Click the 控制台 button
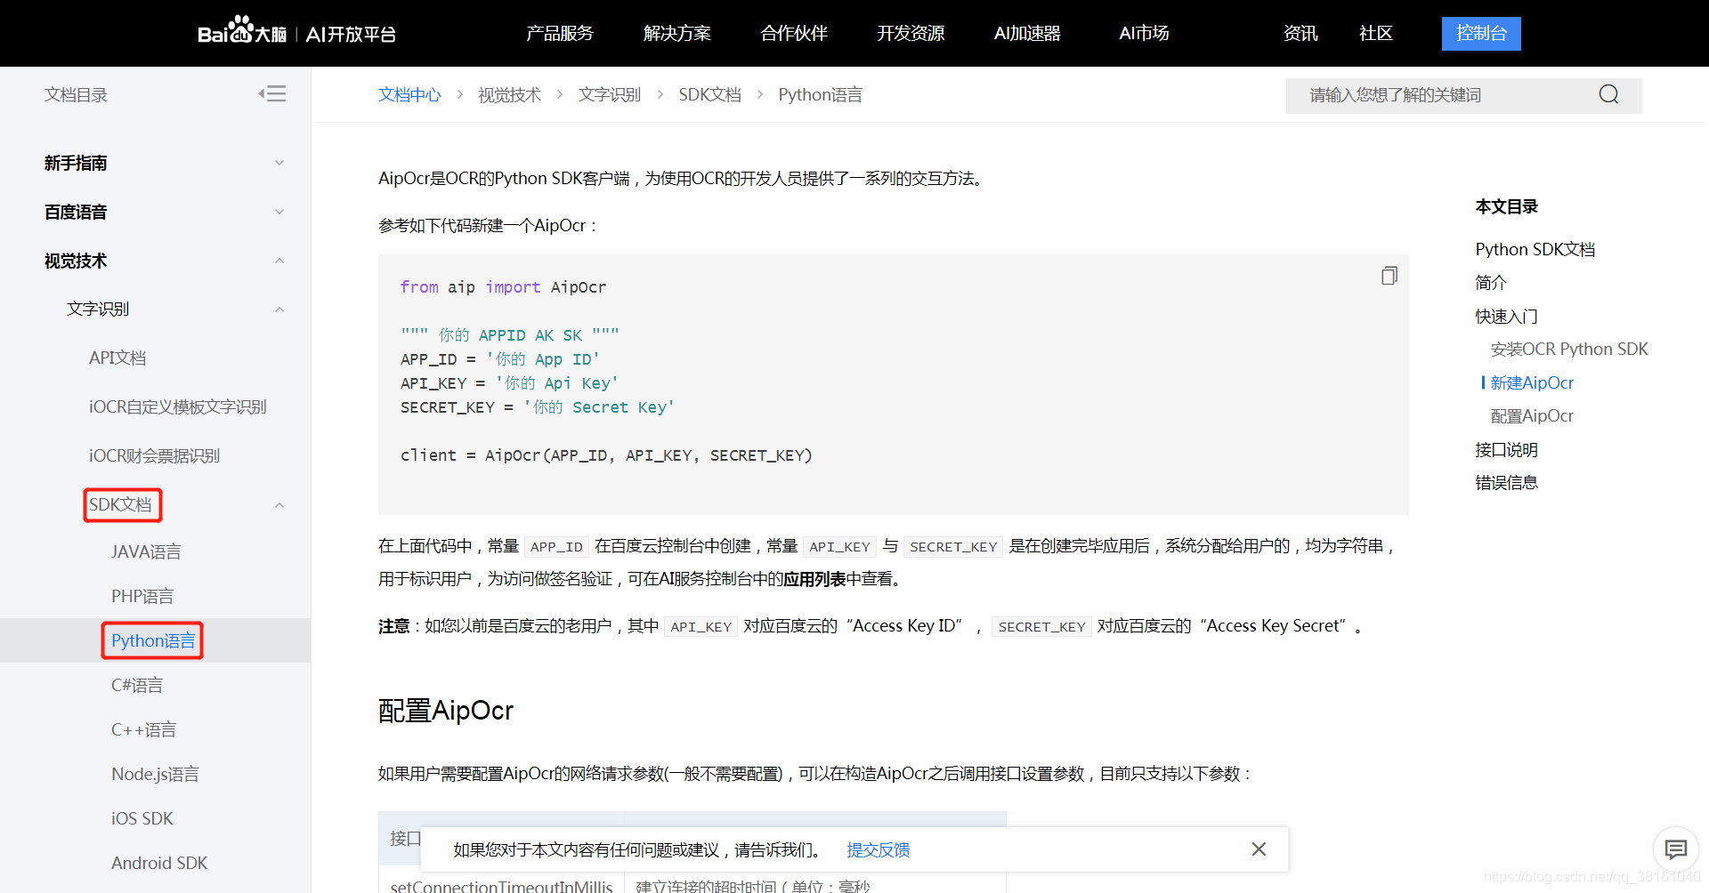1709x893 pixels. tap(1480, 33)
